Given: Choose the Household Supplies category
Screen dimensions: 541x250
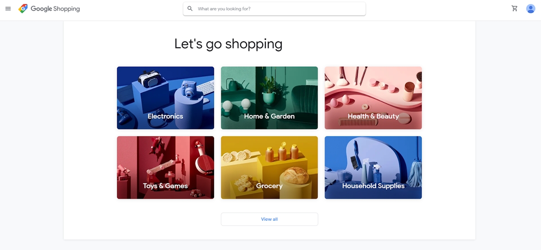Looking at the screenshot, I should click(373, 168).
